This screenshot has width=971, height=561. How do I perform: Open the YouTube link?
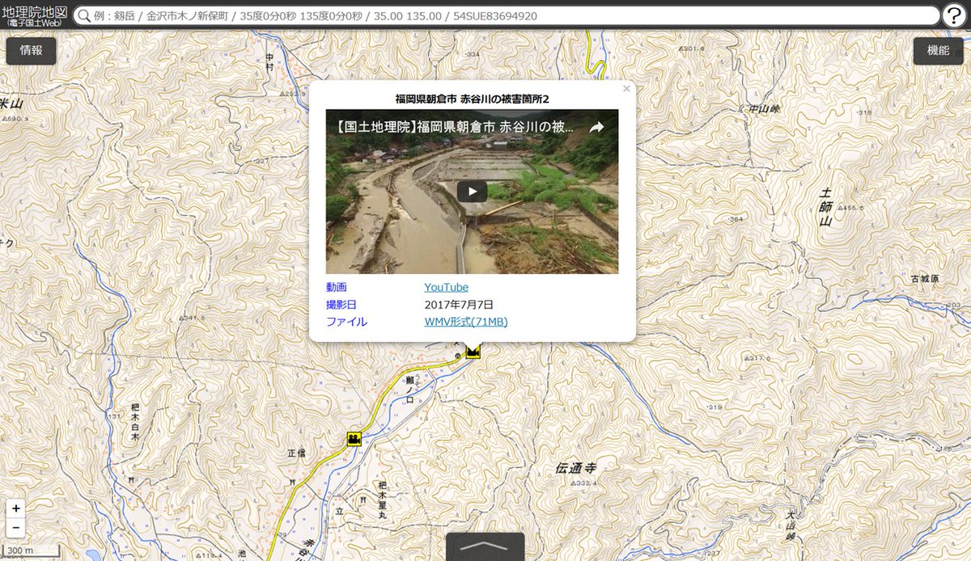tap(446, 287)
